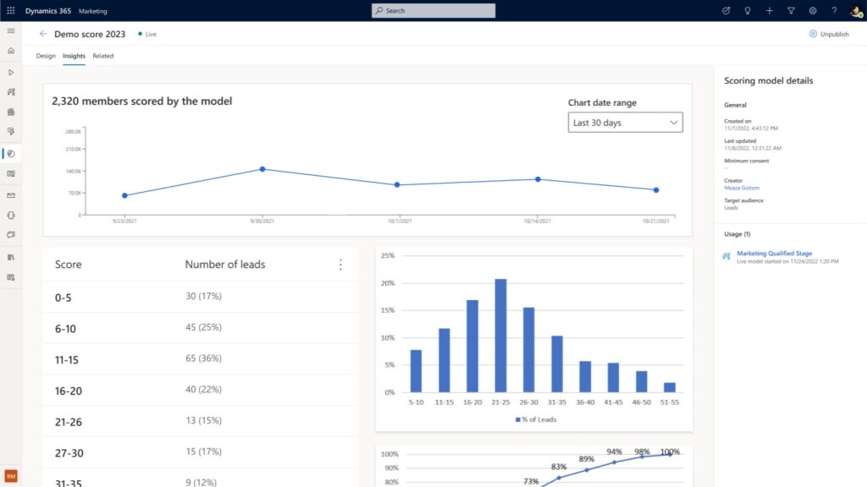The image size is (867, 487).
Task: Open the Chart date range dropdown
Action: (x=625, y=122)
